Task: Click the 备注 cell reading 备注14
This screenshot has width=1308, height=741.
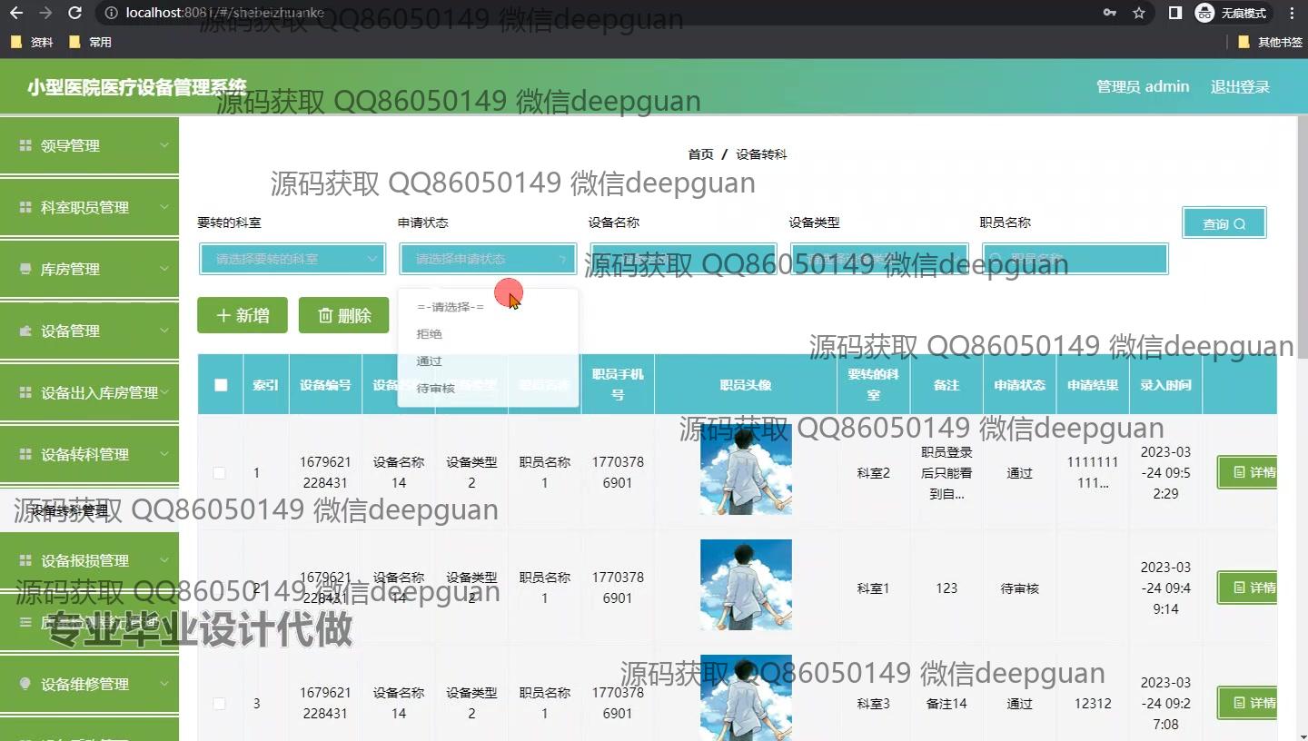Action: click(946, 704)
